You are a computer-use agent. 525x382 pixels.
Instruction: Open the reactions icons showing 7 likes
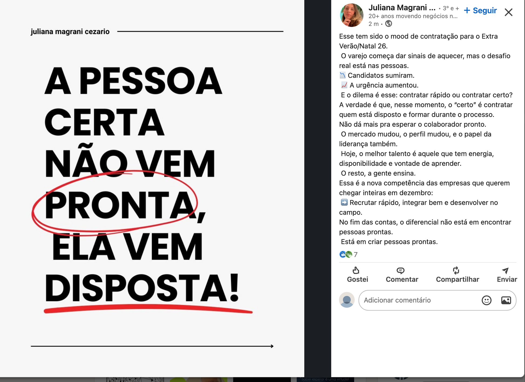346,254
